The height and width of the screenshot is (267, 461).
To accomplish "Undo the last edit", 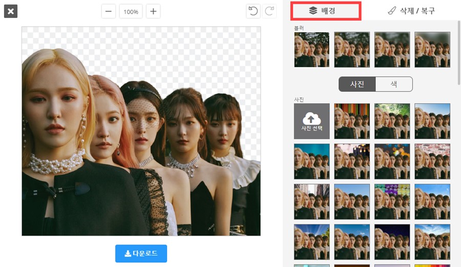I will (x=253, y=11).
